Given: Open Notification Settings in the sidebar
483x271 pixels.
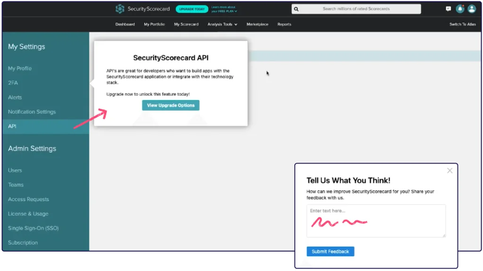Looking at the screenshot, I should coord(32,112).
